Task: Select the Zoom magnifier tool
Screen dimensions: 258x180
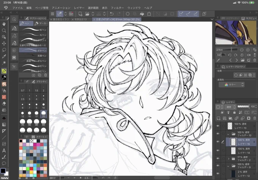Action: (x=4, y=31)
